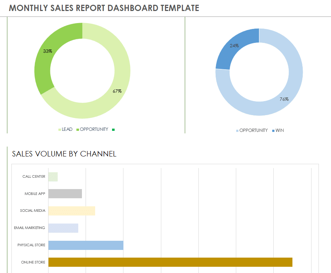Click the lavender Email Marketing bar
The image size is (331, 273).
63,228
